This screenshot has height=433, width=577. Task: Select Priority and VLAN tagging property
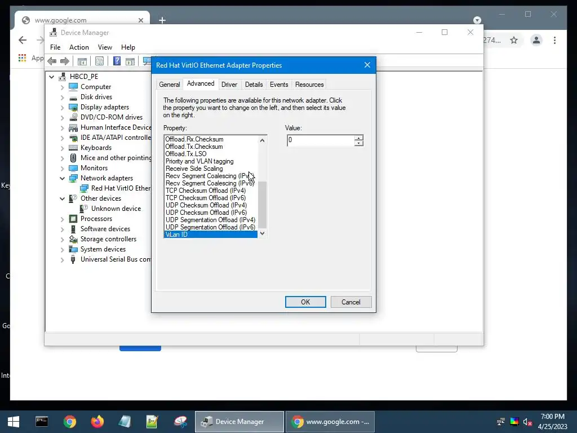click(199, 161)
